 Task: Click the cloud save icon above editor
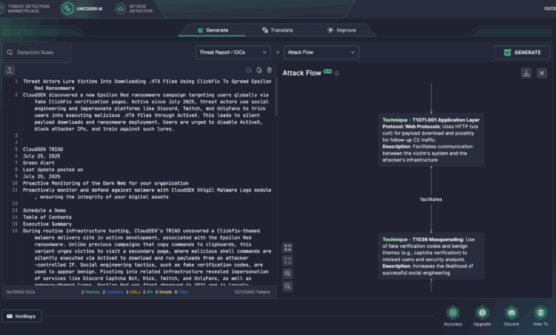[249, 70]
